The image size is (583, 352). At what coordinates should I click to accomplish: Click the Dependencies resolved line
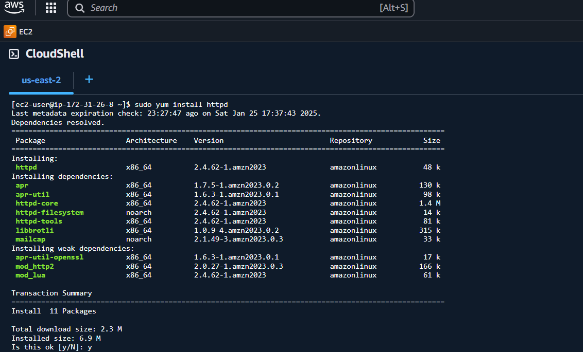pos(58,122)
